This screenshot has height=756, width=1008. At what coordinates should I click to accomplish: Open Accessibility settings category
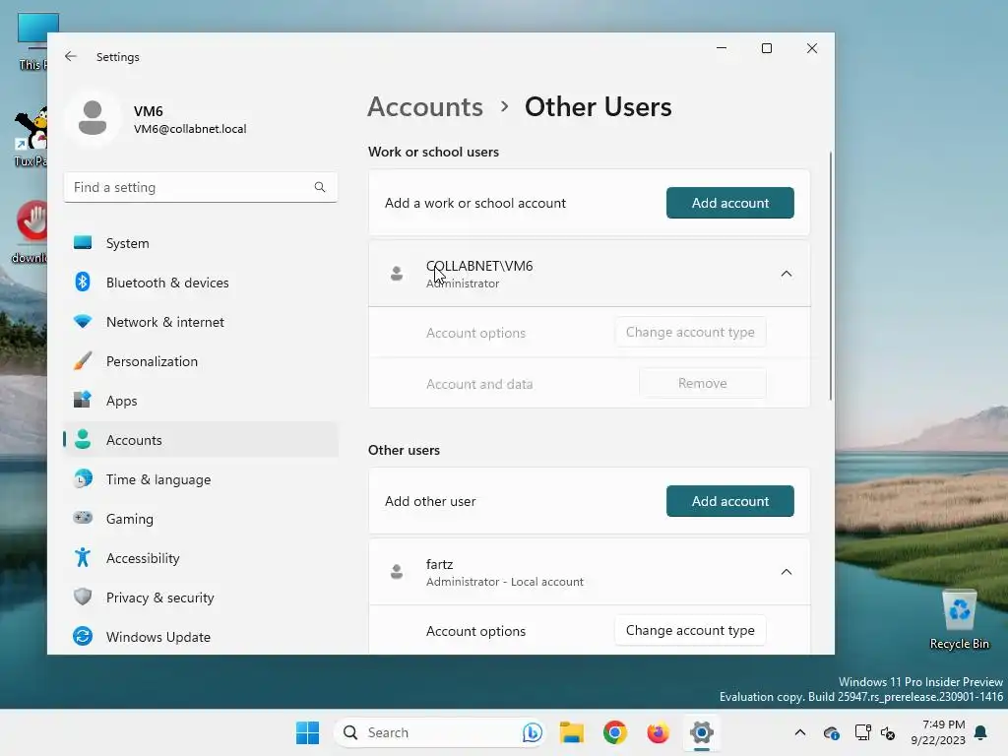coord(201,557)
